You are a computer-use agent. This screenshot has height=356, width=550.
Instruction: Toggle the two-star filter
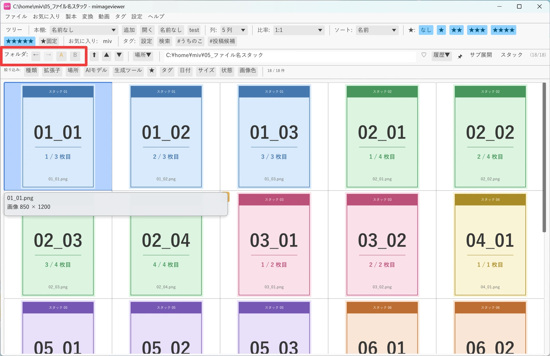pos(456,30)
